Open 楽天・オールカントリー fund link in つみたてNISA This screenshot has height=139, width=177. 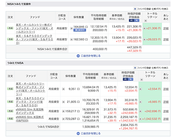31,89
